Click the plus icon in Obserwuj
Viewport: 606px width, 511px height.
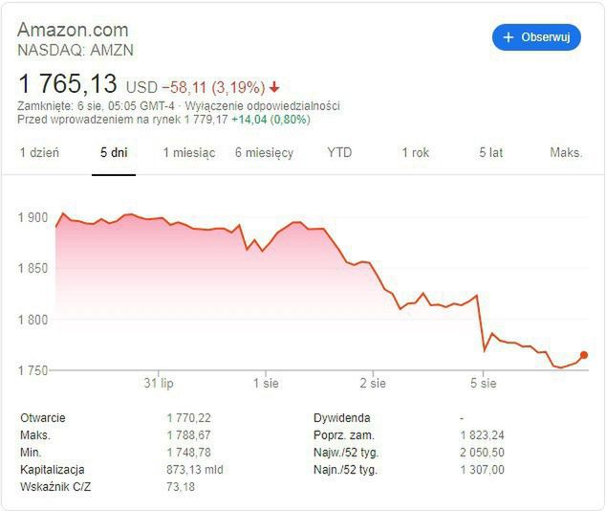click(x=509, y=37)
